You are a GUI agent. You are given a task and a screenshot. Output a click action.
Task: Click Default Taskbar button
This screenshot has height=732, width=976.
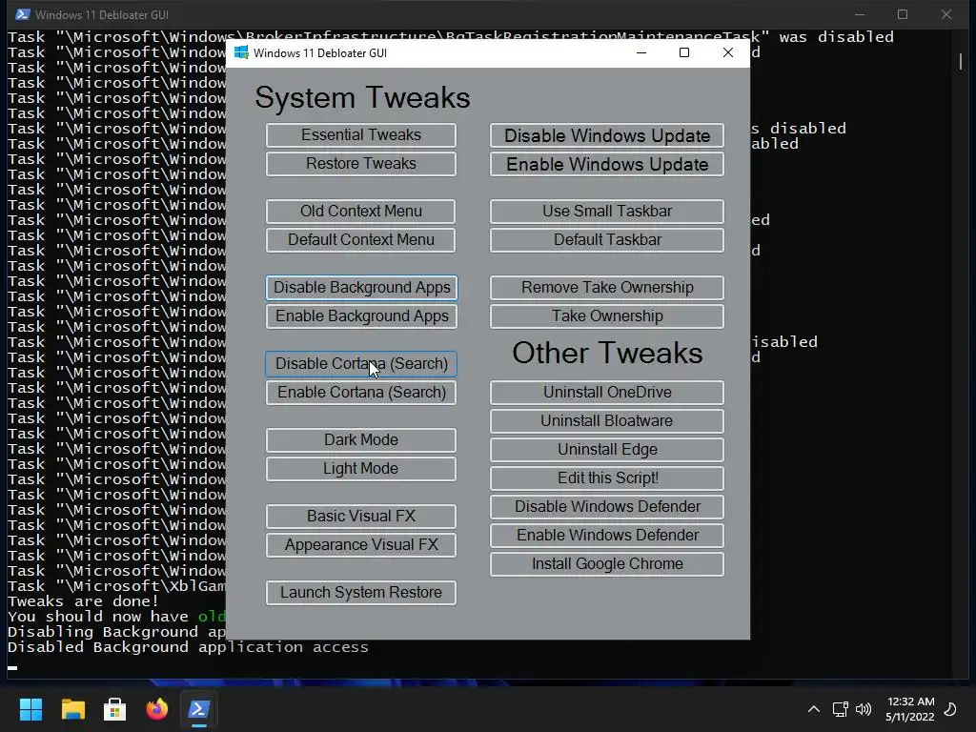[607, 239]
